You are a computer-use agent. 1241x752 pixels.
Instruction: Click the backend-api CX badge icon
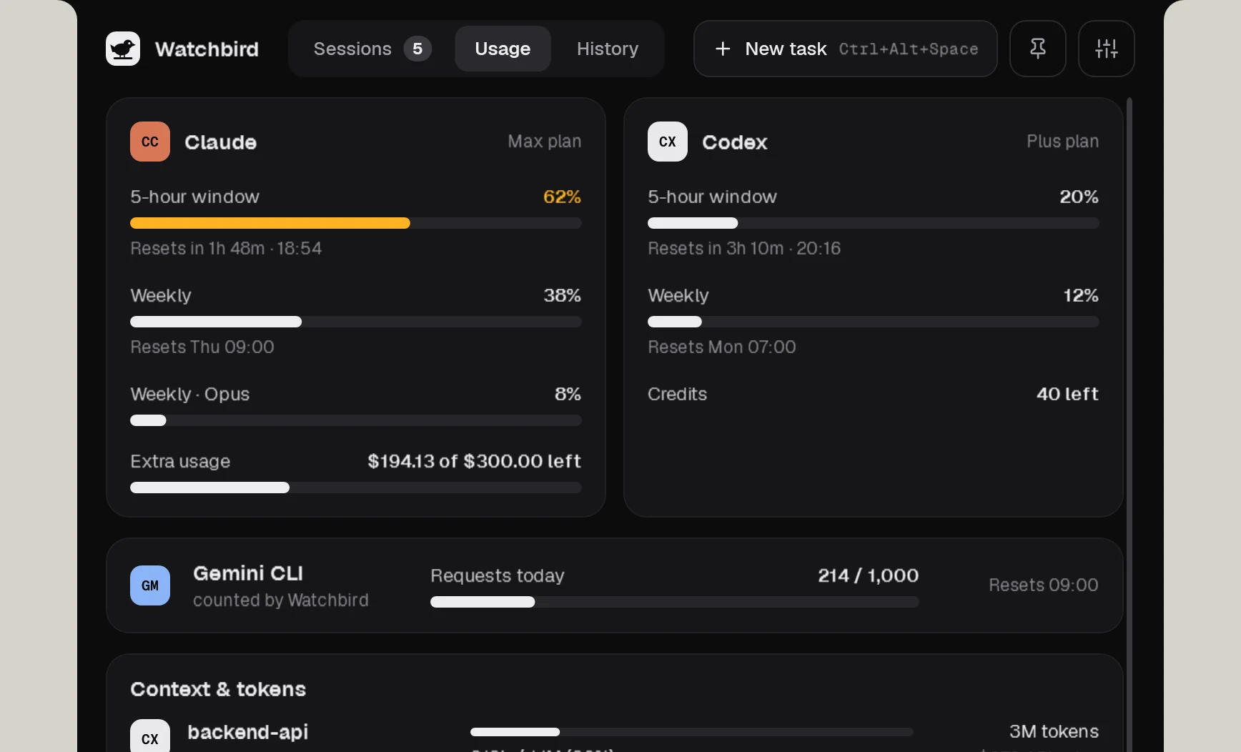pos(150,736)
